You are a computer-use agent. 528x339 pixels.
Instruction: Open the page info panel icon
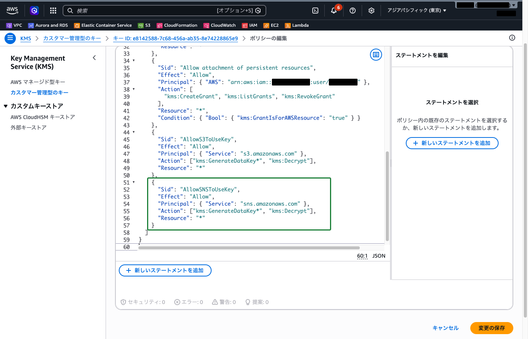click(512, 38)
